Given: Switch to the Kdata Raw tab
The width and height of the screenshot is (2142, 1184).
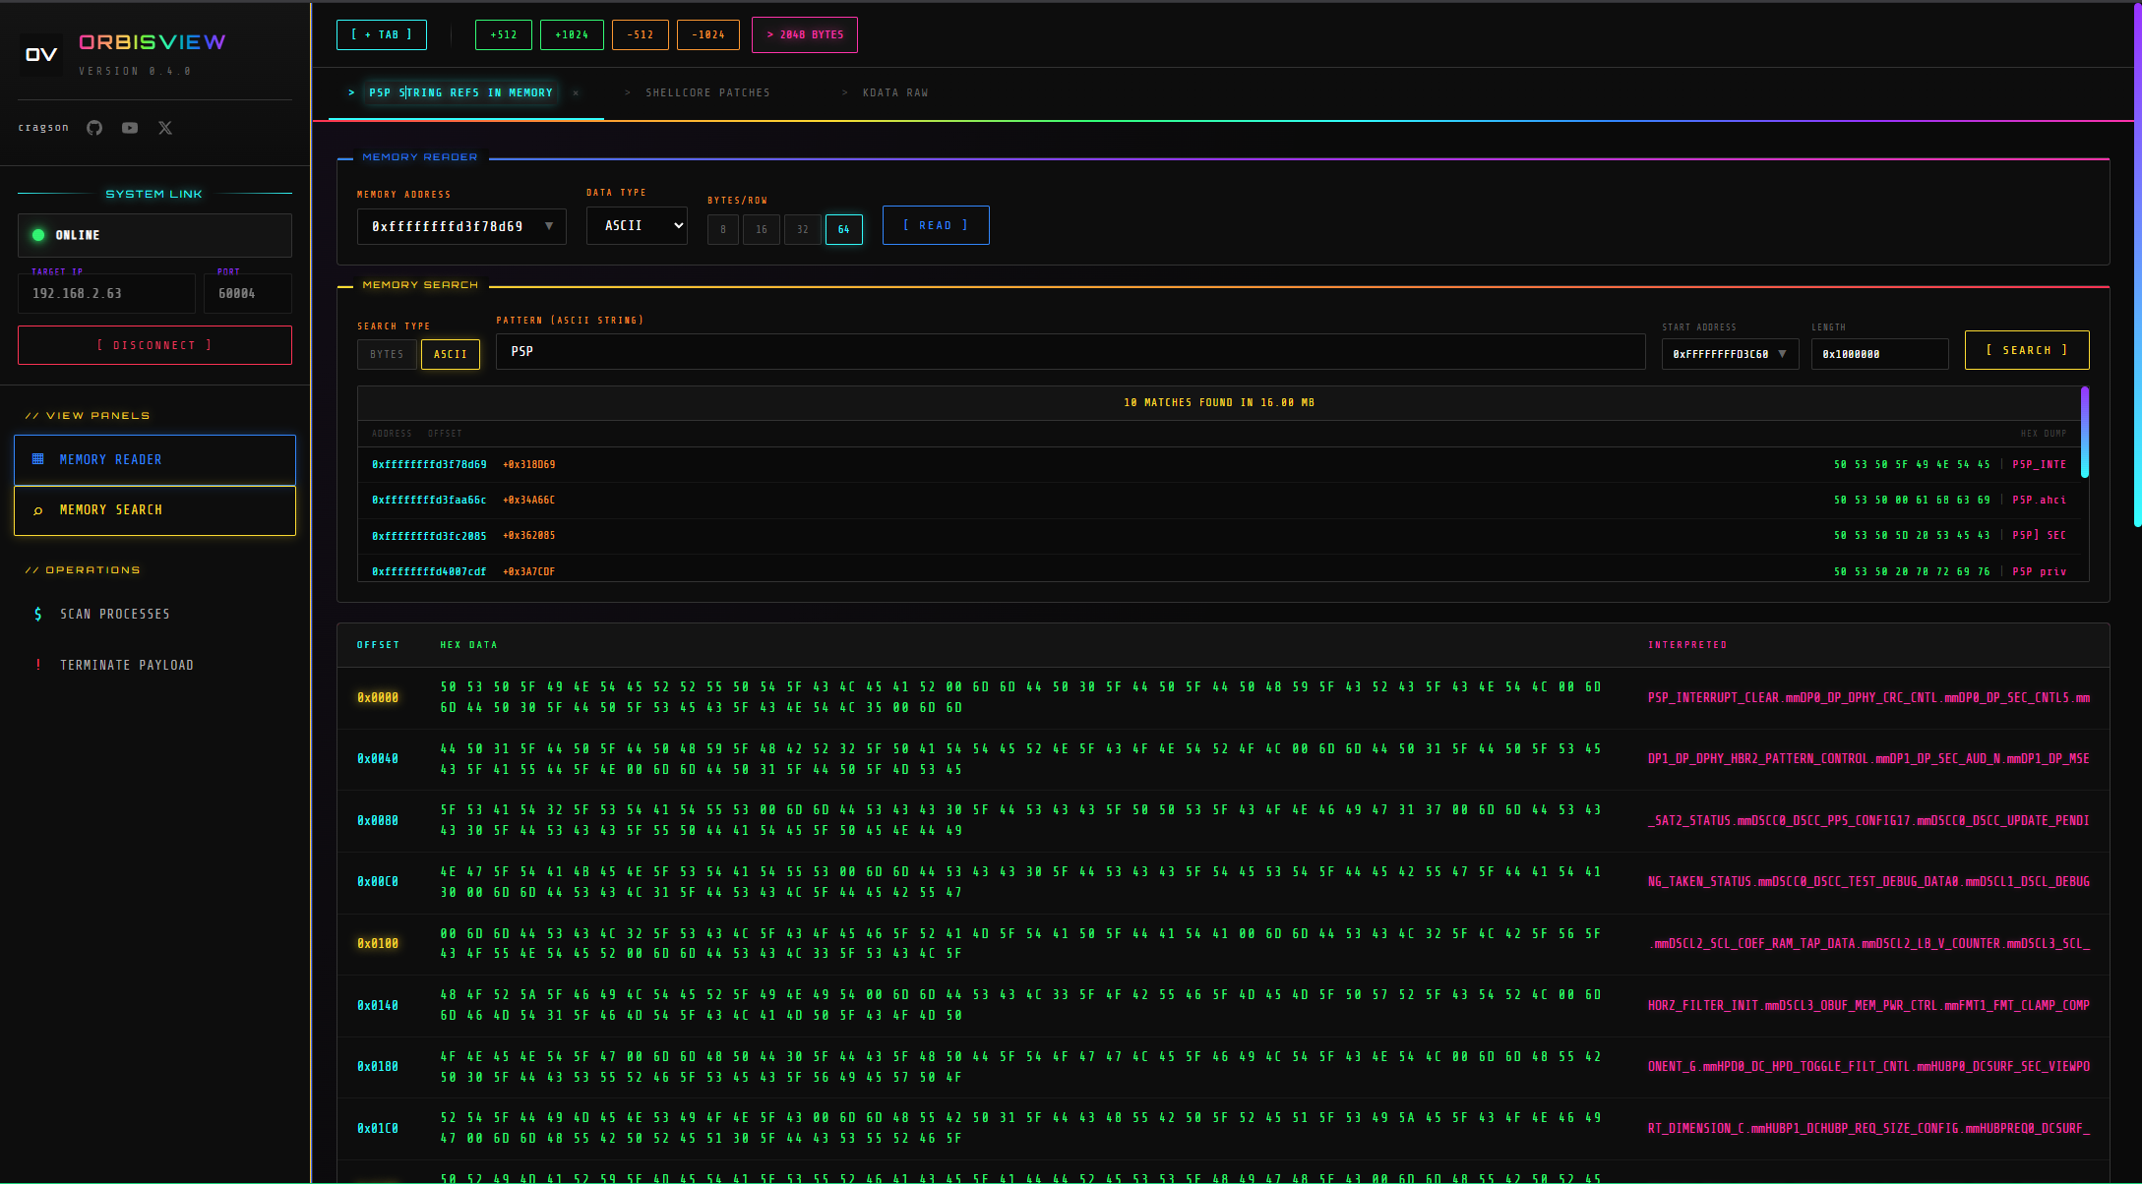Looking at the screenshot, I should coord(894,92).
